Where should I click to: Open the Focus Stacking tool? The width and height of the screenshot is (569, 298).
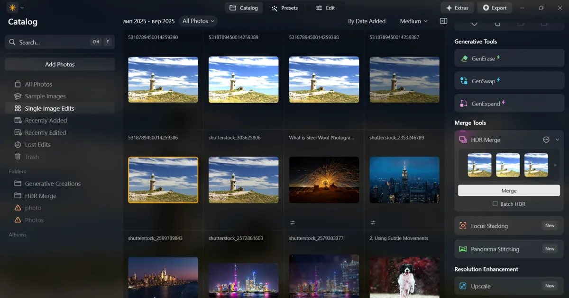pyautogui.click(x=509, y=226)
